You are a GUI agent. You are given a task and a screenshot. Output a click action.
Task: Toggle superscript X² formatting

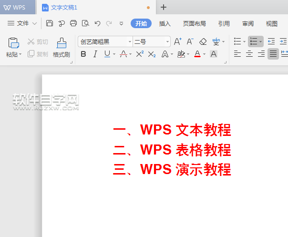tap(140, 54)
